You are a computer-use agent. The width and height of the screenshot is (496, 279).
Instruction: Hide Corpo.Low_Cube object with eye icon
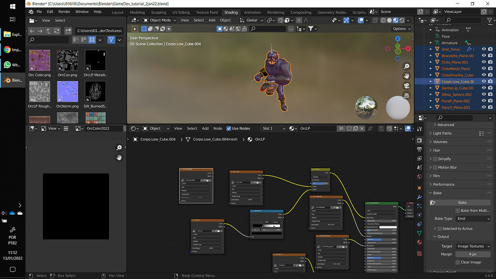(x=484, y=81)
